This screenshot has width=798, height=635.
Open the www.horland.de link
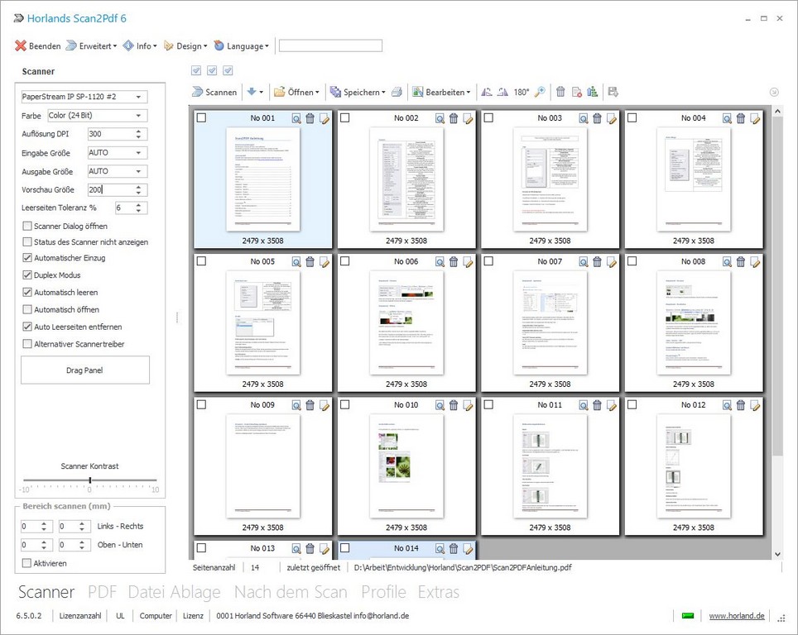click(737, 616)
